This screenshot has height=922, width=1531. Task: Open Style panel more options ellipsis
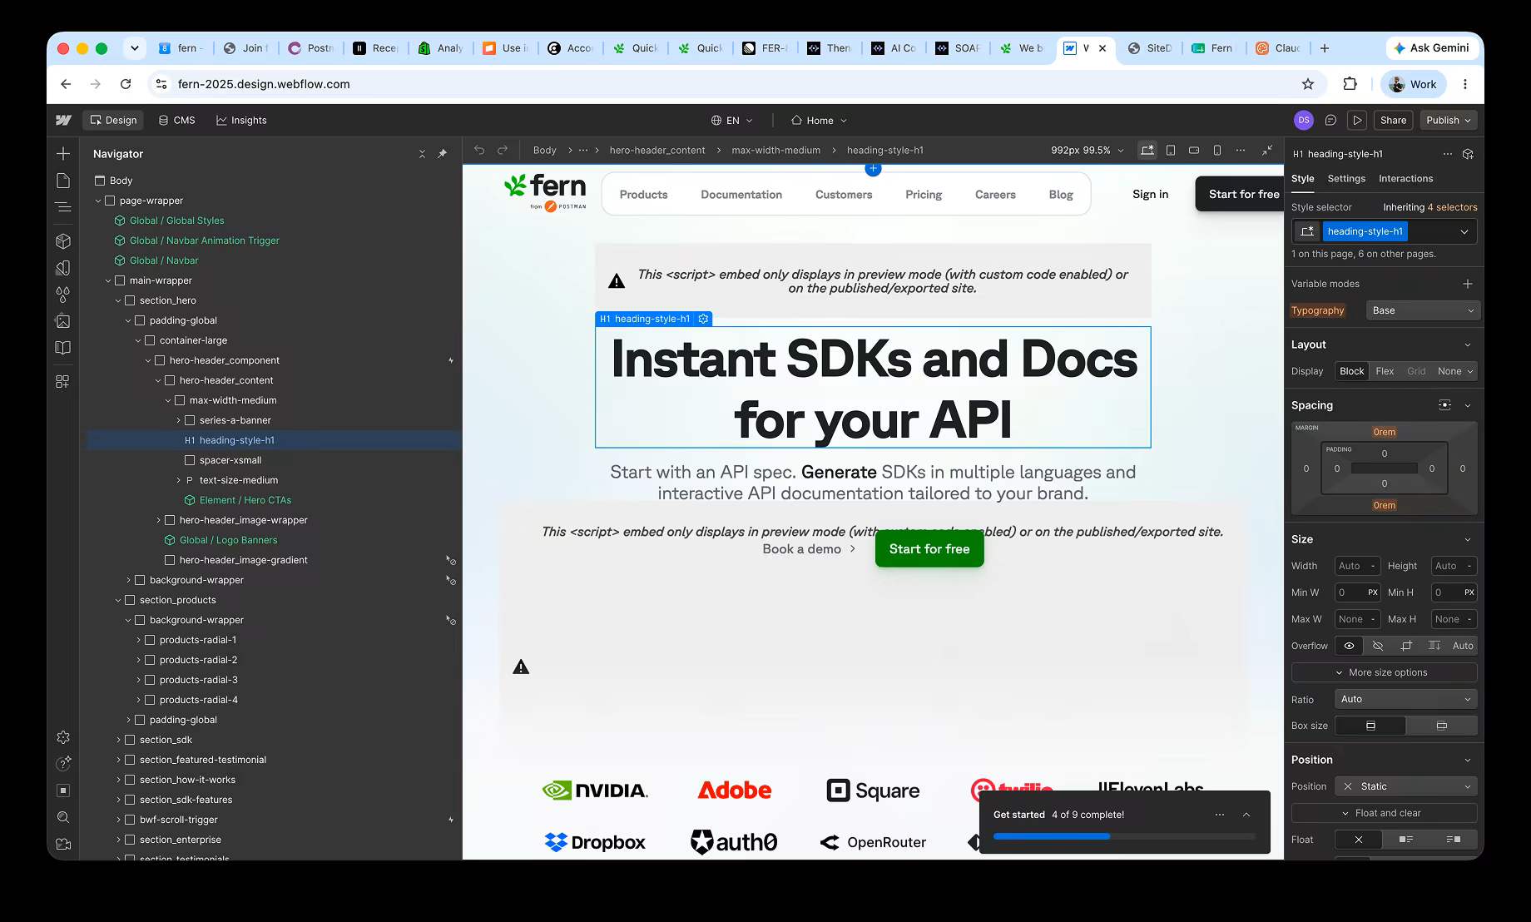pyautogui.click(x=1448, y=154)
